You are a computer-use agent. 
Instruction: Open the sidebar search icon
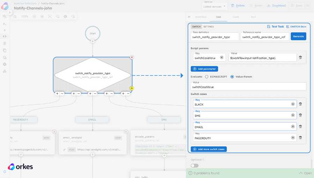coord(5,16)
